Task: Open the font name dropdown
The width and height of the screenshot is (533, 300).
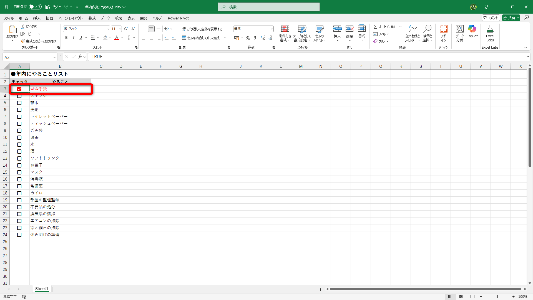Action: [108, 29]
